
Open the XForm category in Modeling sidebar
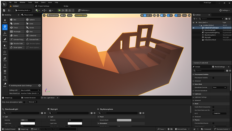point(5,34)
